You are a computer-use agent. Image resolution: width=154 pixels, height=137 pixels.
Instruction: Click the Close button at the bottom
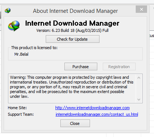pyautogui.click(x=75, y=123)
